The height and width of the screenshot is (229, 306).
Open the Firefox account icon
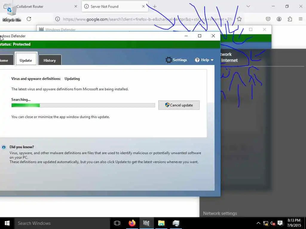(x=279, y=19)
